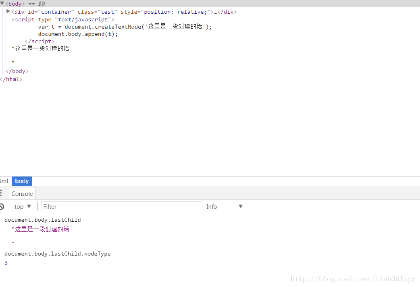Click the body breadcrumb
This screenshot has height=287, width=420.
[22, 181]
